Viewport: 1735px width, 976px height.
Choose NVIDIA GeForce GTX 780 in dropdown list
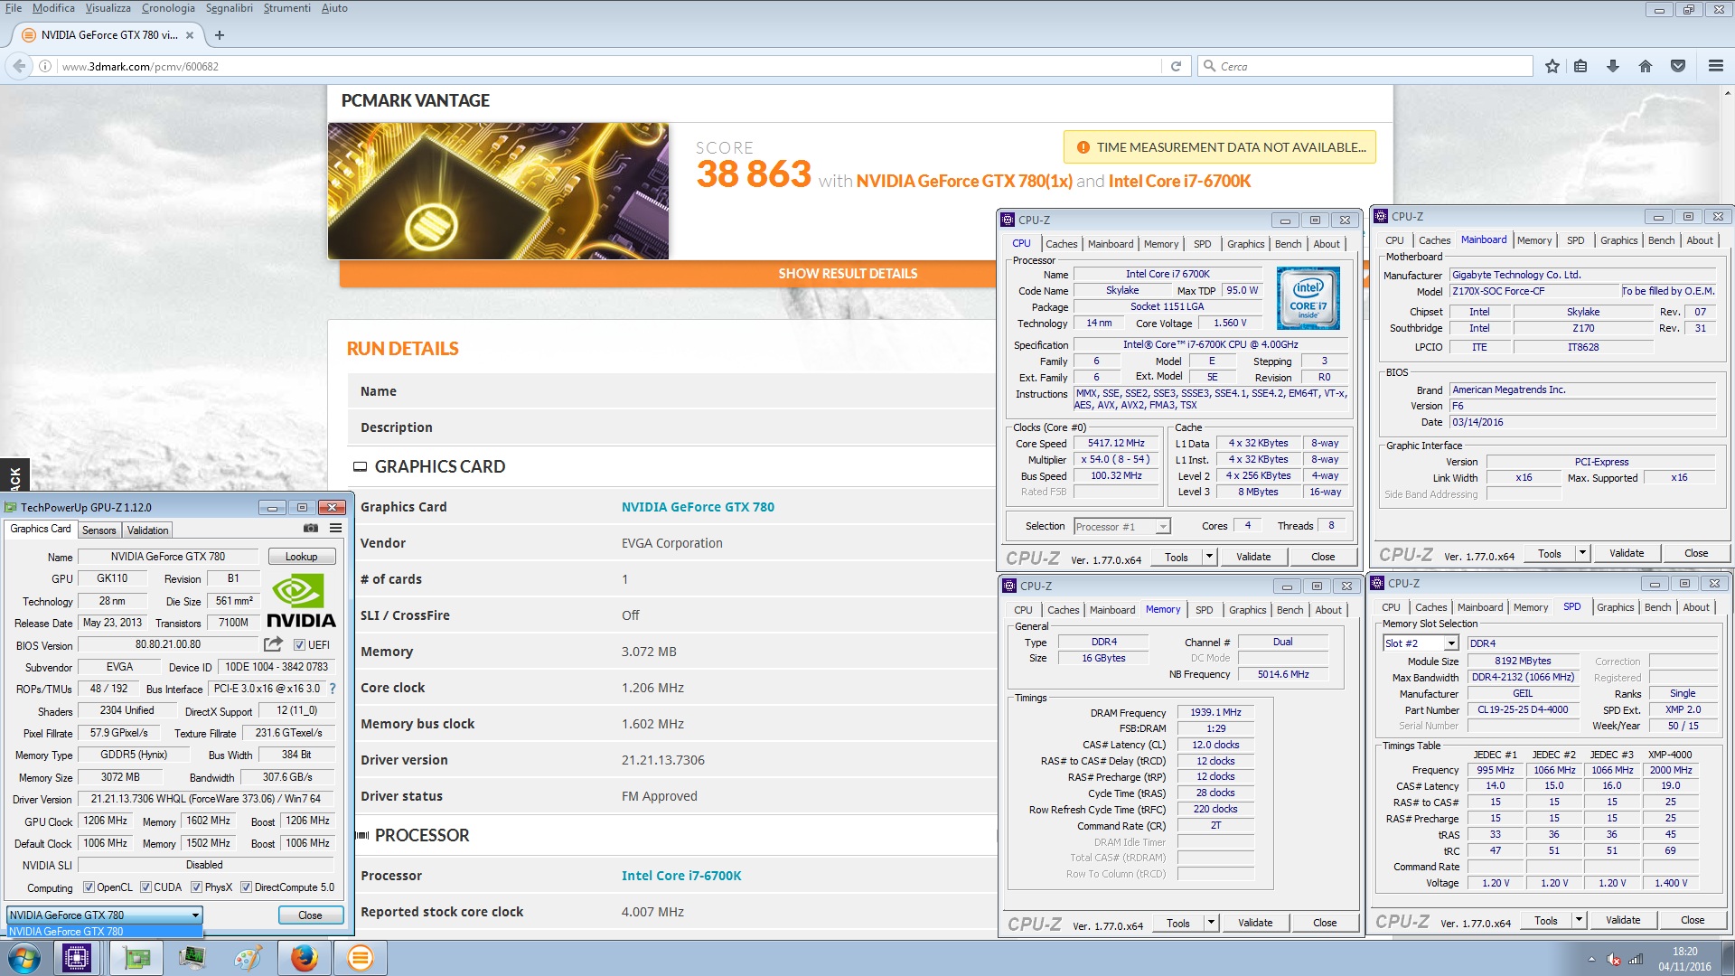pos(104,932)
